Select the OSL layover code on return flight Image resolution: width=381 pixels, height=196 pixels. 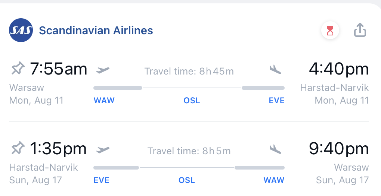click(x=187, y=180)
